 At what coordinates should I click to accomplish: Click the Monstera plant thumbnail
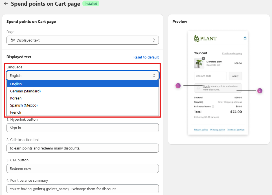coord(199,63)
